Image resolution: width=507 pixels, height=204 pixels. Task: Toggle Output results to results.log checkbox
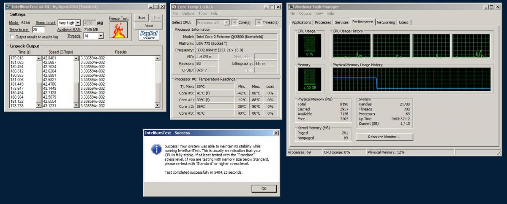(12, 37)
